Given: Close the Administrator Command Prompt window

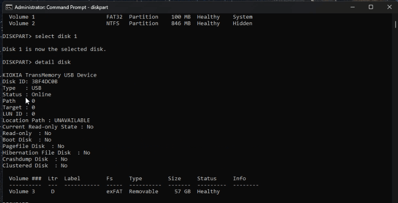Looking at the screenshot, I should click(389, 7).
